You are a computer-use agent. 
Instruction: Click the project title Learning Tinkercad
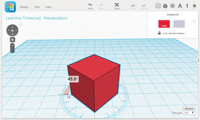pos(36,18)
